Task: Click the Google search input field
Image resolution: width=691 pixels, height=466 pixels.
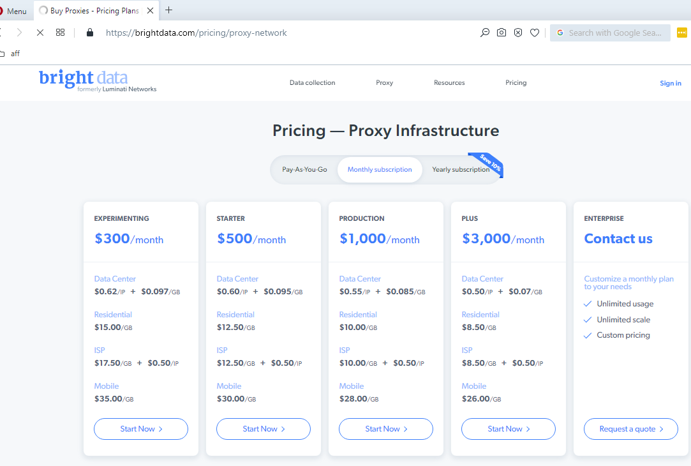Action: click(614, 33)
